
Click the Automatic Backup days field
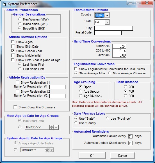click(x=130, y=136)
